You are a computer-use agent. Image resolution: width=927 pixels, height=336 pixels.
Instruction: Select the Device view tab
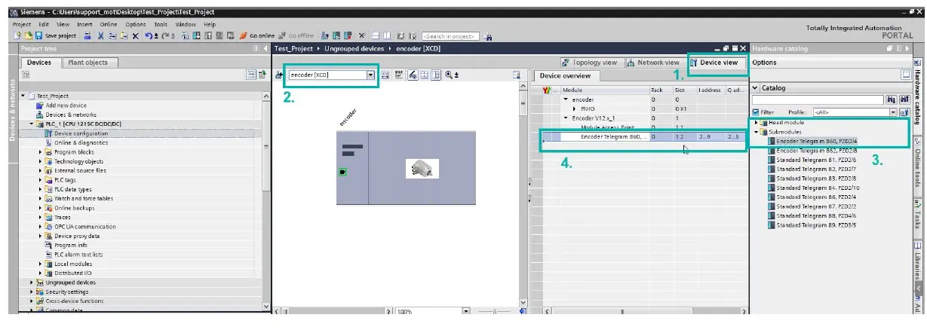718,63
